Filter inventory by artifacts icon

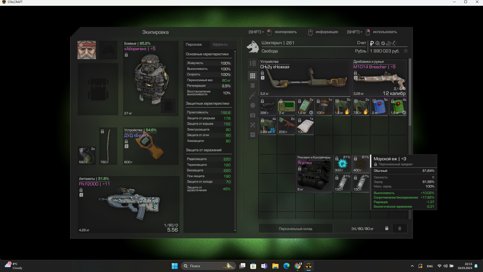[x=253, y=105]
